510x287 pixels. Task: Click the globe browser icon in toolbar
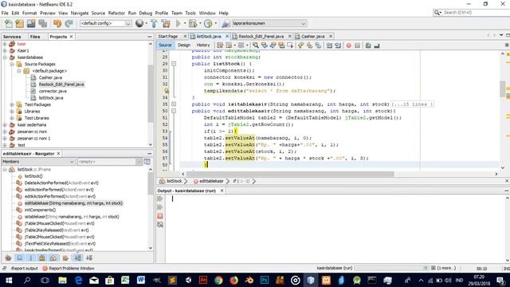coord(139,23)
